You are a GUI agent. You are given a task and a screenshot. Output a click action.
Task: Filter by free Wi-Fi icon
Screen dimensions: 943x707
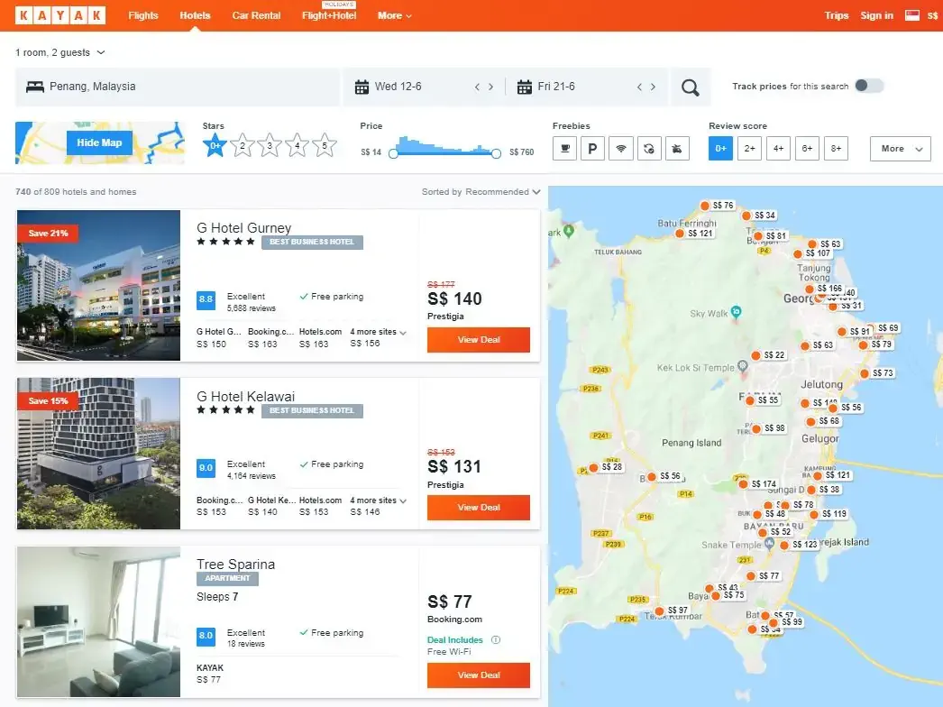[x=620, y=149]
